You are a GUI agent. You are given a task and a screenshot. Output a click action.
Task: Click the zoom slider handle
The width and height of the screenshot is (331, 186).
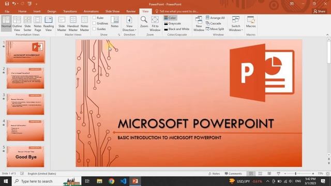point(295,174)
